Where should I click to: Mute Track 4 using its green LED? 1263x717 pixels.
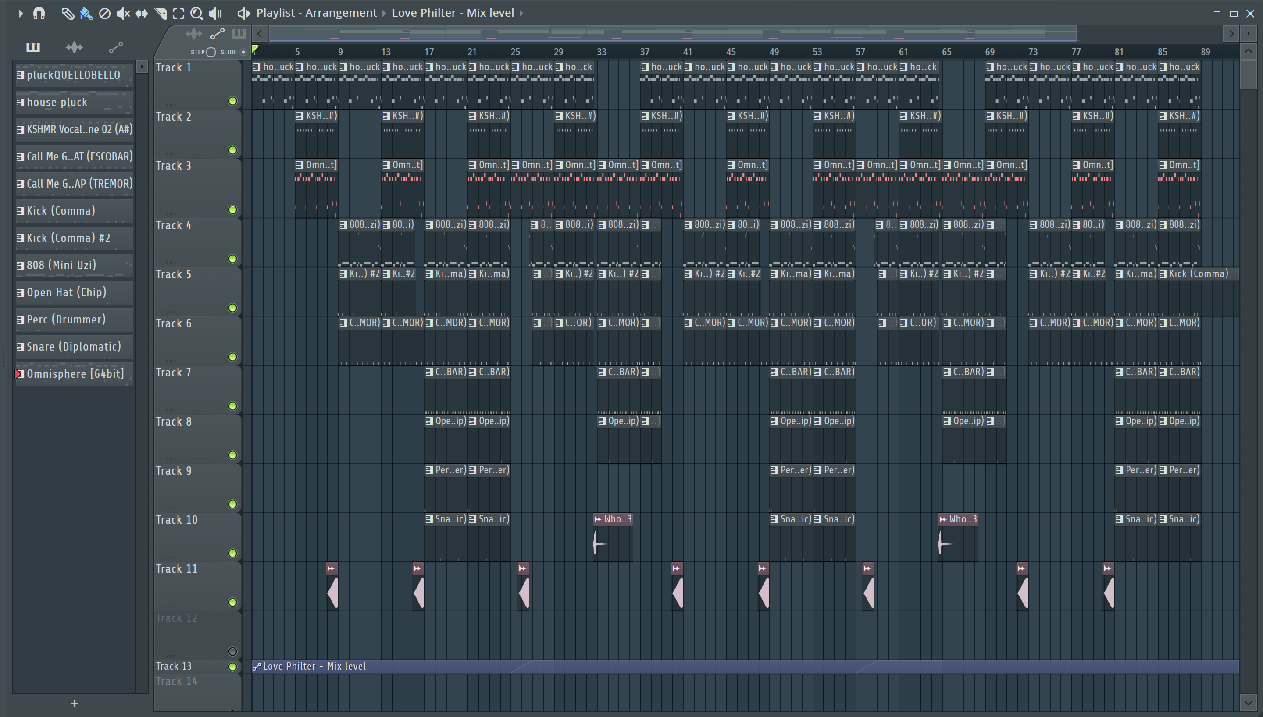click(232, 259)
